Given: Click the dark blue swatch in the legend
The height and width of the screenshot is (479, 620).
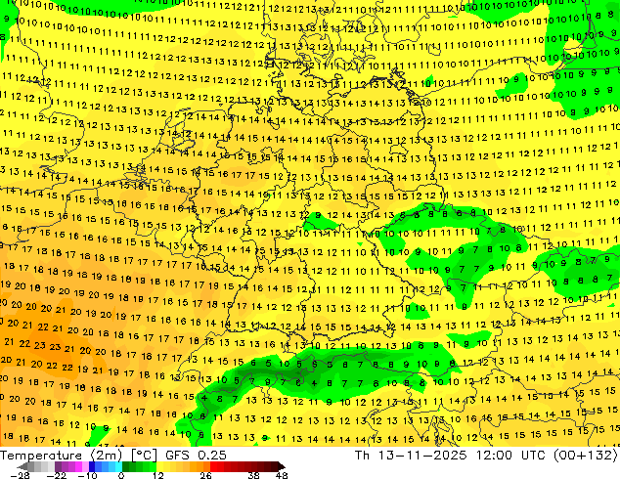Looking at the screenshot, I should (x=92, y=466).
